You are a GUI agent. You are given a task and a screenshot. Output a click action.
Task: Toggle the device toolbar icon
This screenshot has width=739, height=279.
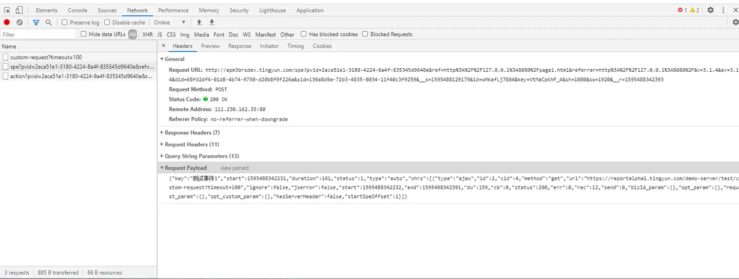19,10
